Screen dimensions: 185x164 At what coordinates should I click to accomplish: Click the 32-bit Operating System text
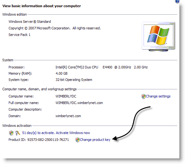point(74,80)
